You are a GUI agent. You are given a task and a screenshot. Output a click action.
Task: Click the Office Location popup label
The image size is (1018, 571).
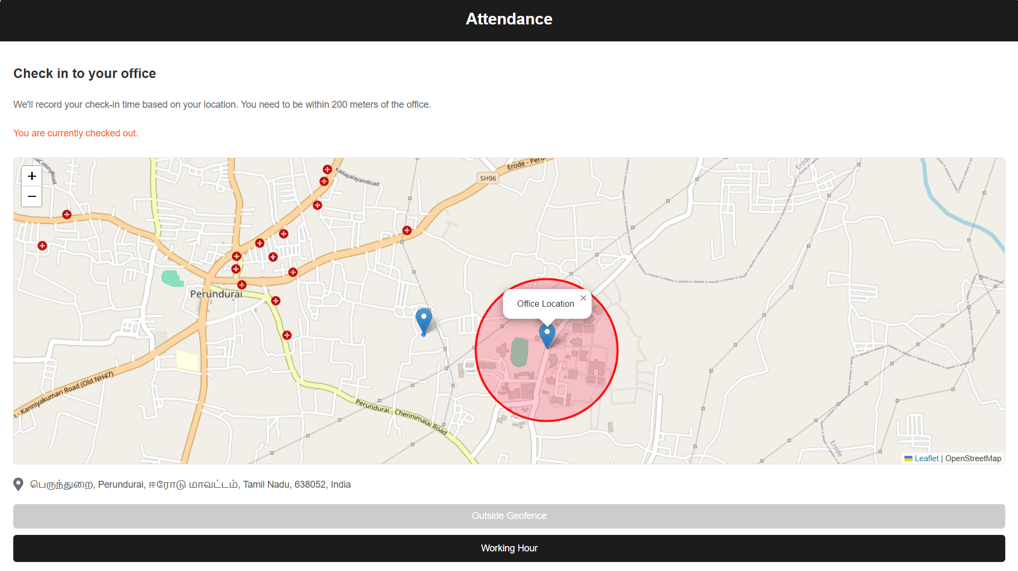(545, 304)
